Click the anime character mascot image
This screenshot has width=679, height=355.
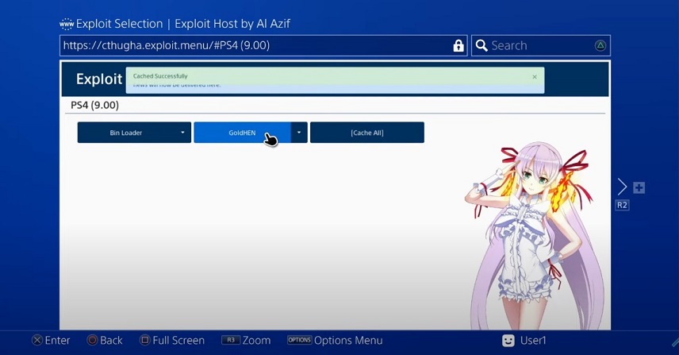(x=534, y=235)
